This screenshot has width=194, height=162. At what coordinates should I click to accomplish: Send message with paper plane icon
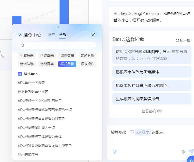[191, 152]
